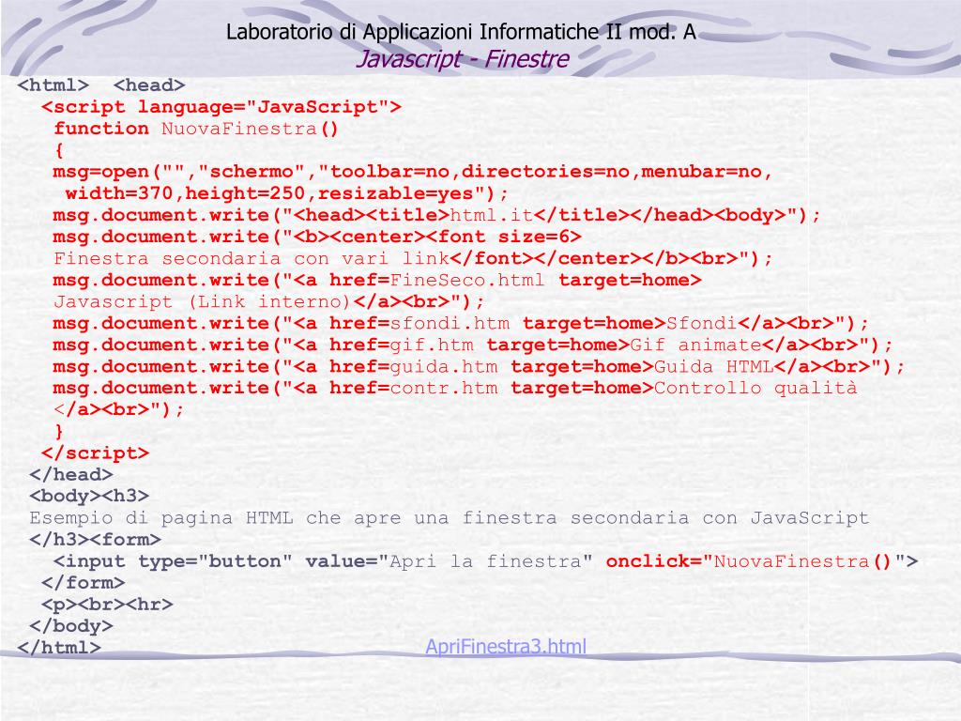Screen dimensions: 961x721
Task: Click the line containing 'html.it</title>'
Action: point(436,215)
